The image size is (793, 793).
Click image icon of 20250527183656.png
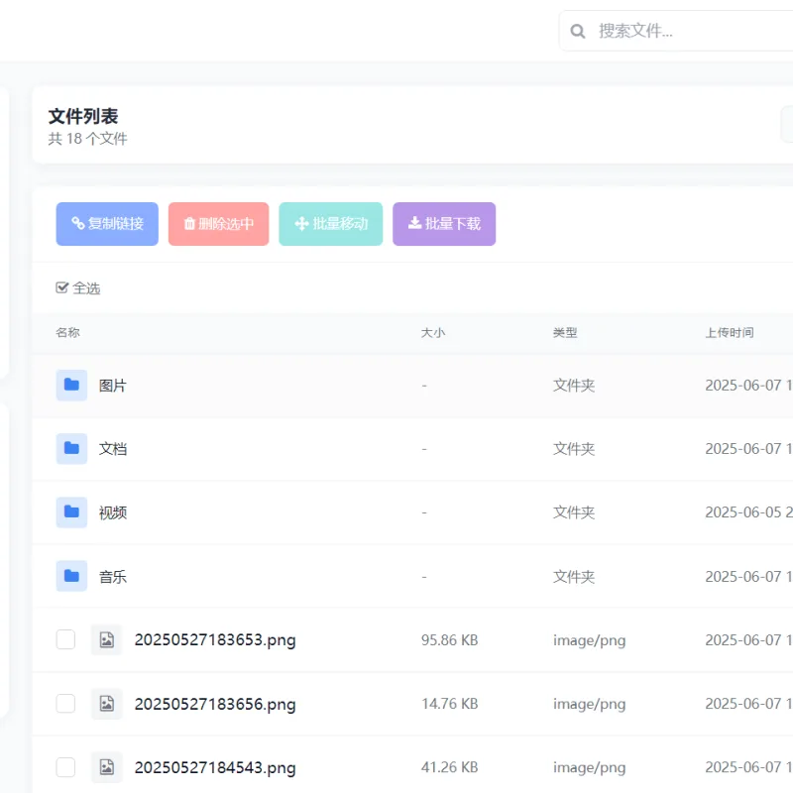click(x=107, y=704)
